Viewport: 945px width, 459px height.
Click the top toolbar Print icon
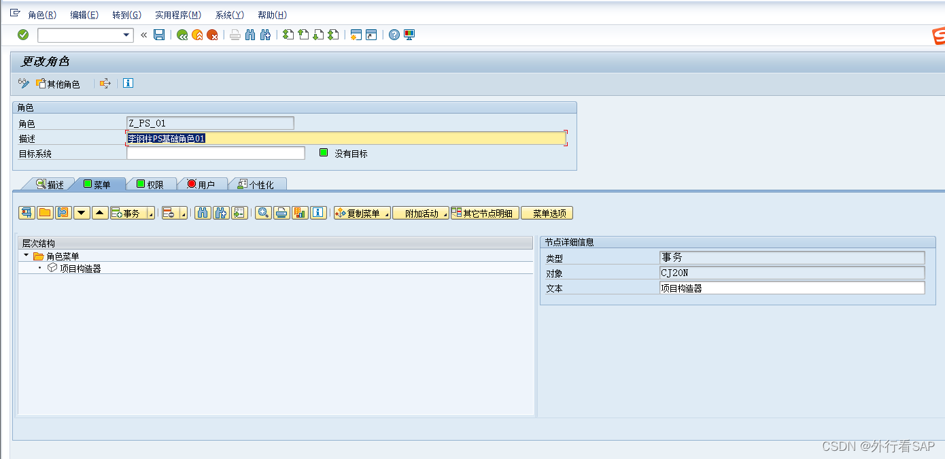[x=235, y=35]
